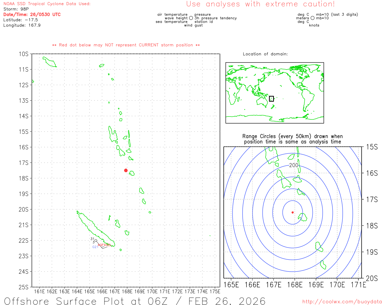Click 'NOAA SSD Tropical Cyclone Data Used:' heading
The height and width of the screenshot is (305, 382).
click(47, 4)
